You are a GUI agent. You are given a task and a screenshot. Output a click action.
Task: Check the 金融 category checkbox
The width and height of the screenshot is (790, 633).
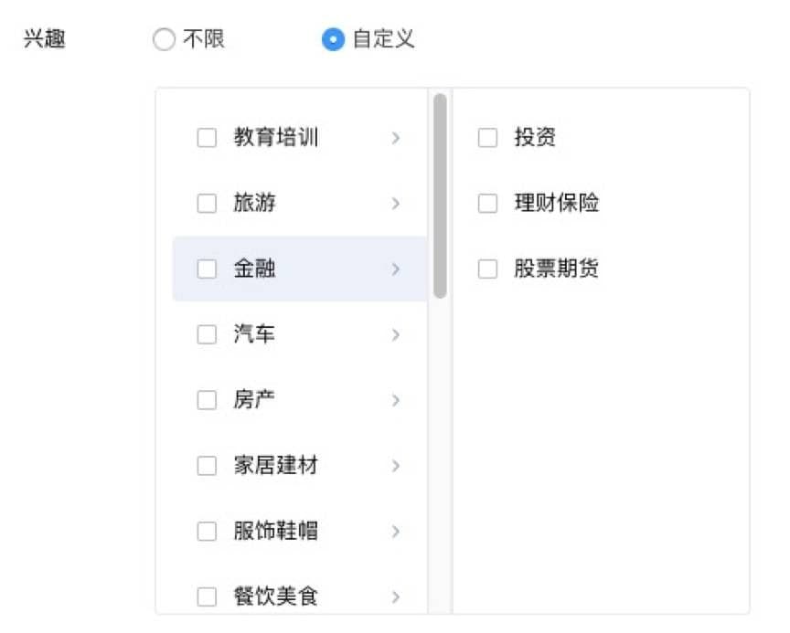click(206, 269)
